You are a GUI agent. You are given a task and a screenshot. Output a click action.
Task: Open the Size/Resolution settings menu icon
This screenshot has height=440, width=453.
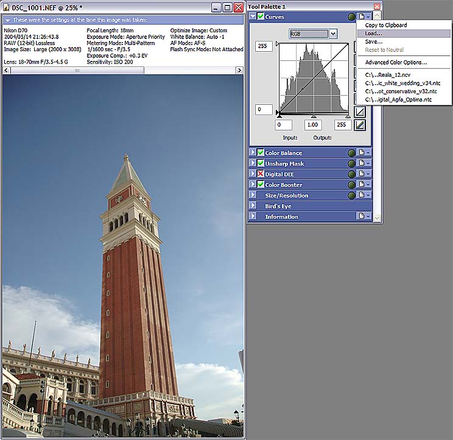[363, 196]
